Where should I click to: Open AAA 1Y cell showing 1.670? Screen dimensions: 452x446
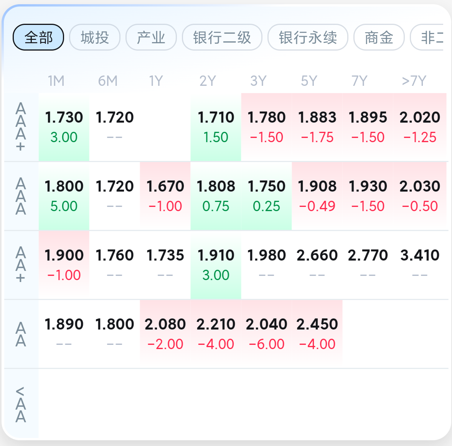pos(165,196)
